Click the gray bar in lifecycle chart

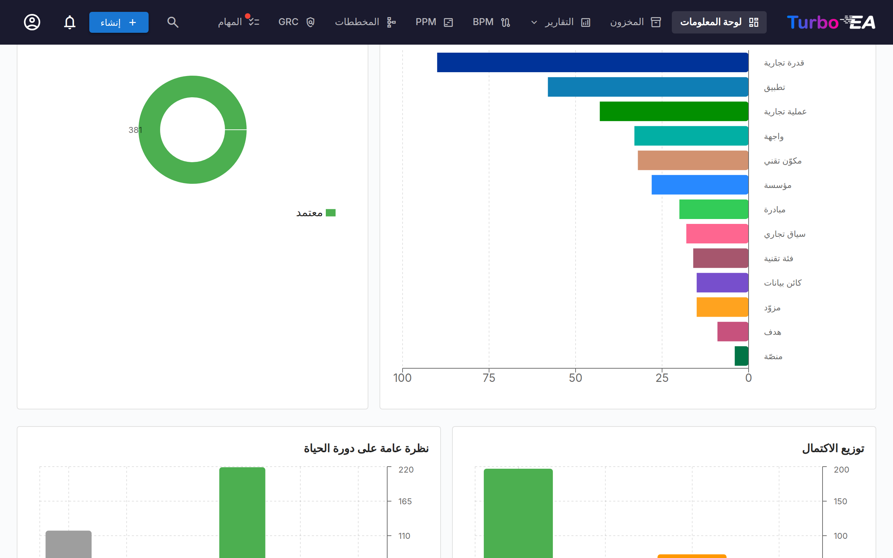pos(68,544)
